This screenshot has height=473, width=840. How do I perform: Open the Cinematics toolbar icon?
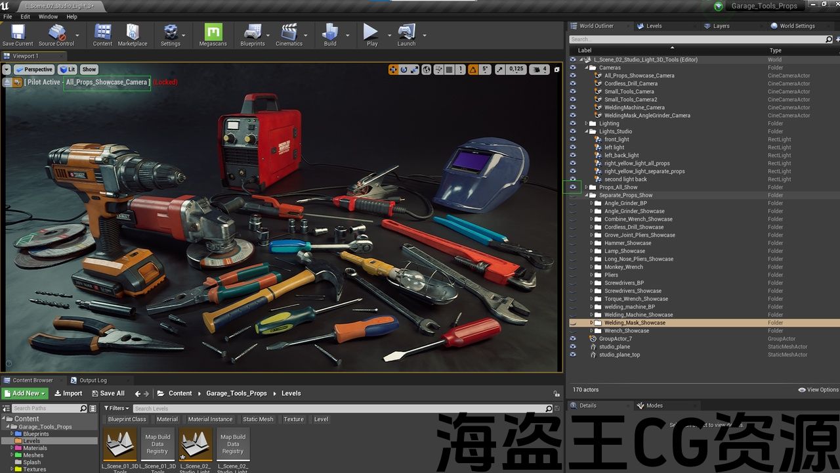[x=289, y=35]
